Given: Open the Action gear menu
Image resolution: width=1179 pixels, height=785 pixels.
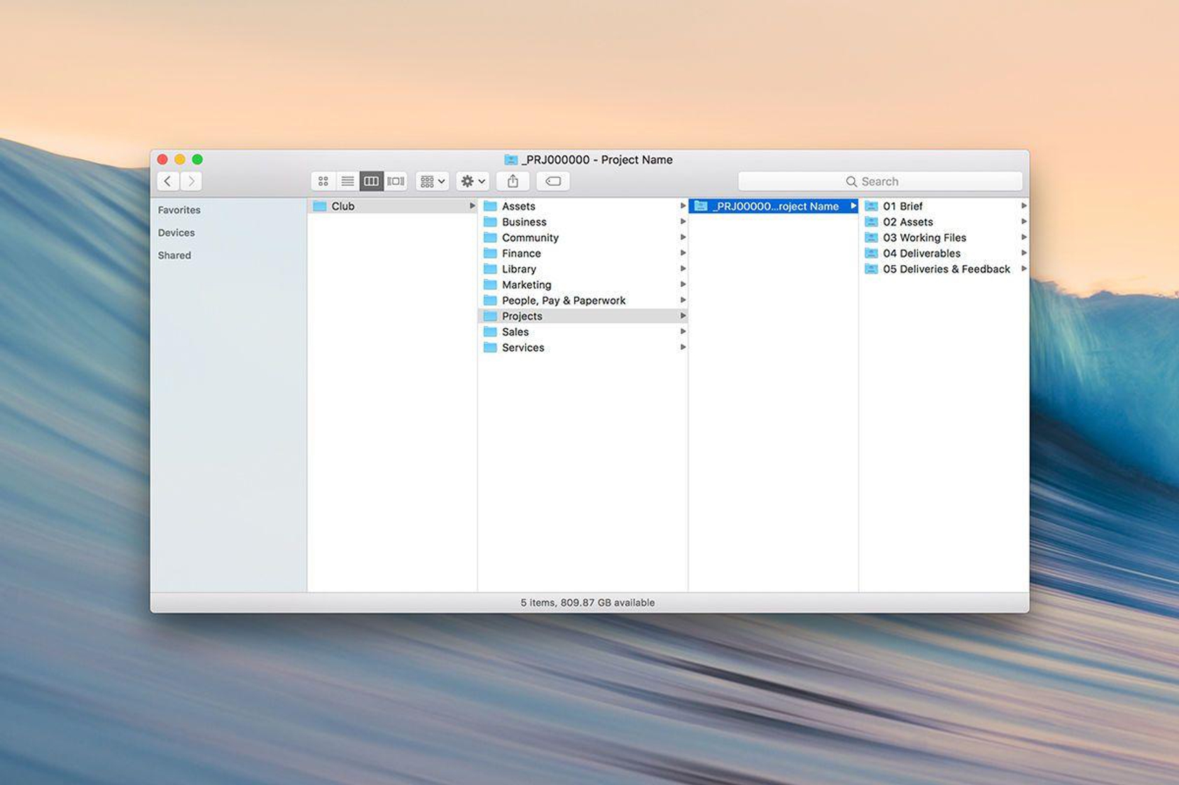Looking at the screenshot, I should pos(472,181).
